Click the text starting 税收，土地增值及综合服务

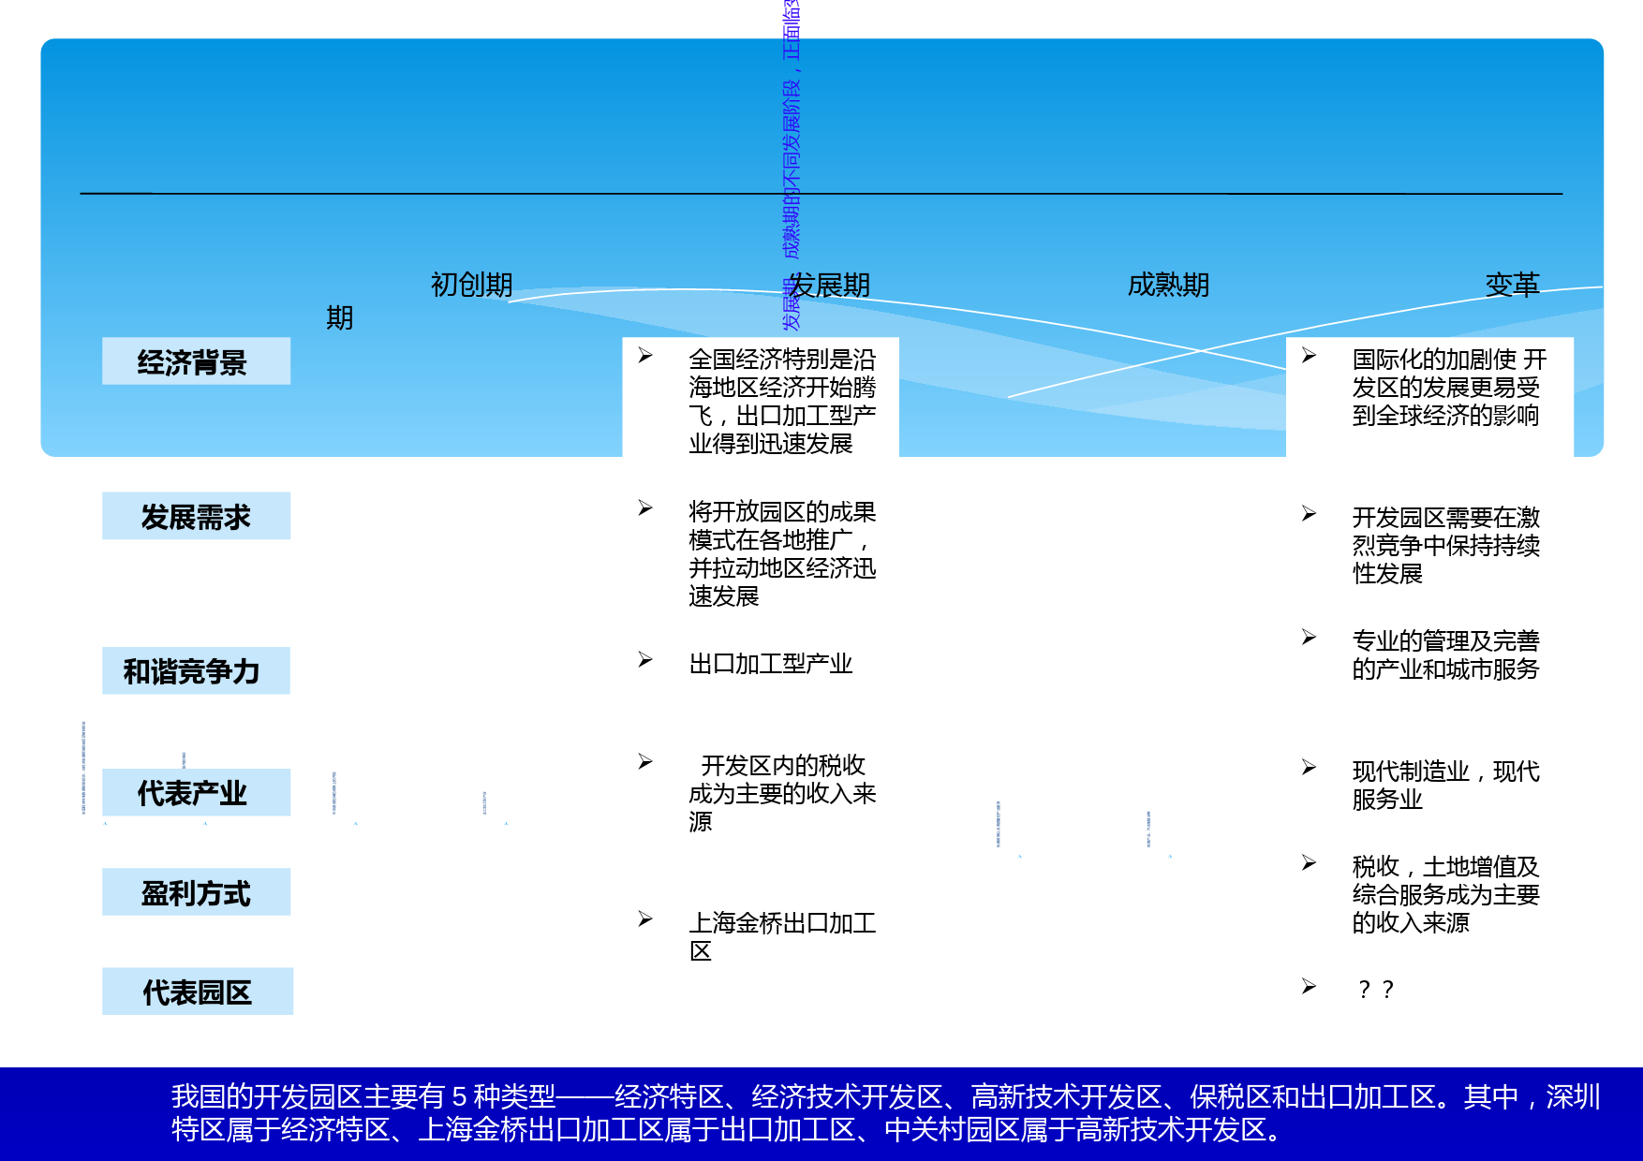[1445, 895]
